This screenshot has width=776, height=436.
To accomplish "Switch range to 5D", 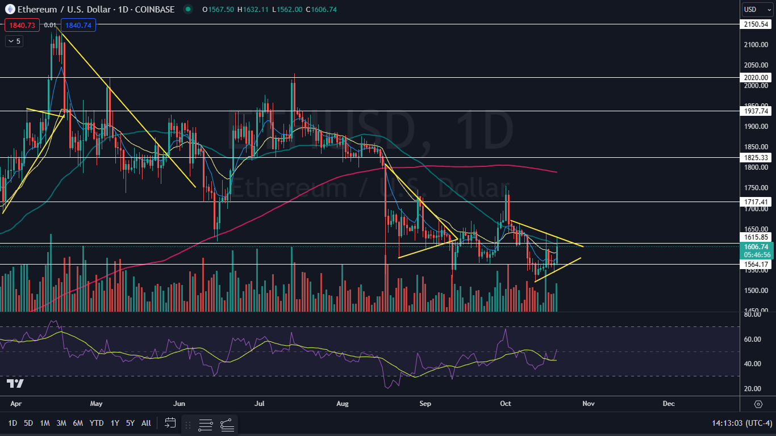I will tap(28, 422).
